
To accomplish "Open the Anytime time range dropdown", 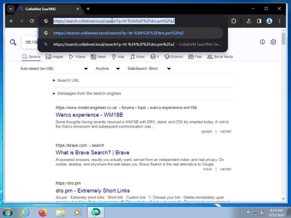I will [108, 69].
